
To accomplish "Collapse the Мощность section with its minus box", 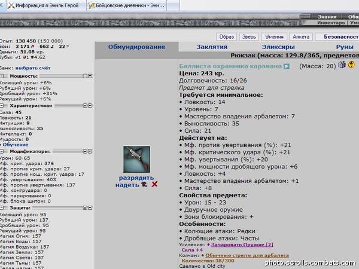I will tap(2, 76).
